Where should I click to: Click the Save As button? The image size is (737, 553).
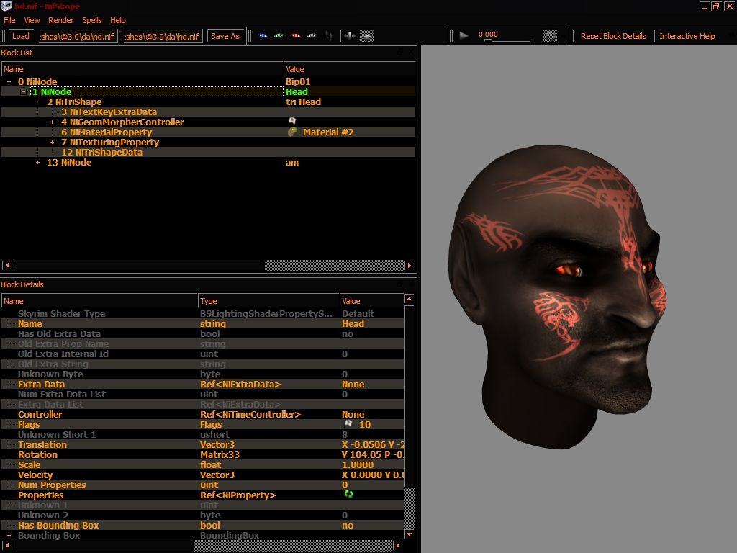coord(225,36)
